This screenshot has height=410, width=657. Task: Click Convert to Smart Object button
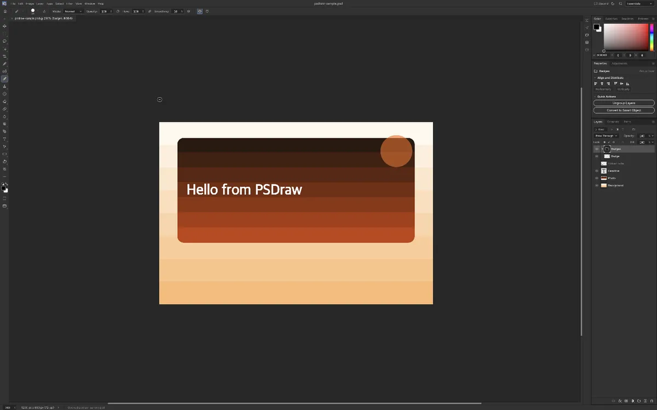[624, 110]
